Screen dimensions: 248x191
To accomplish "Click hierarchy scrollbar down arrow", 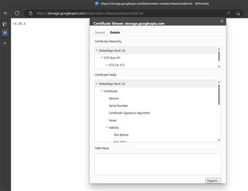I will point(219,67).
